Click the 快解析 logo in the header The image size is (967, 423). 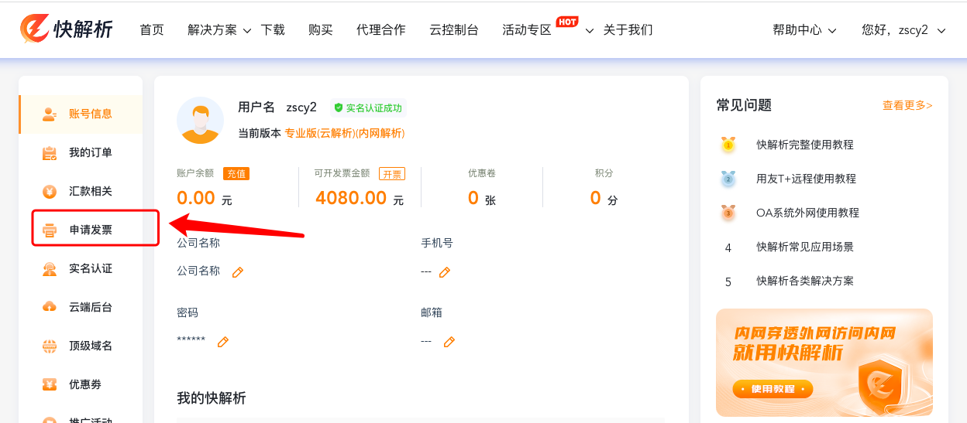tap(67, 29)
